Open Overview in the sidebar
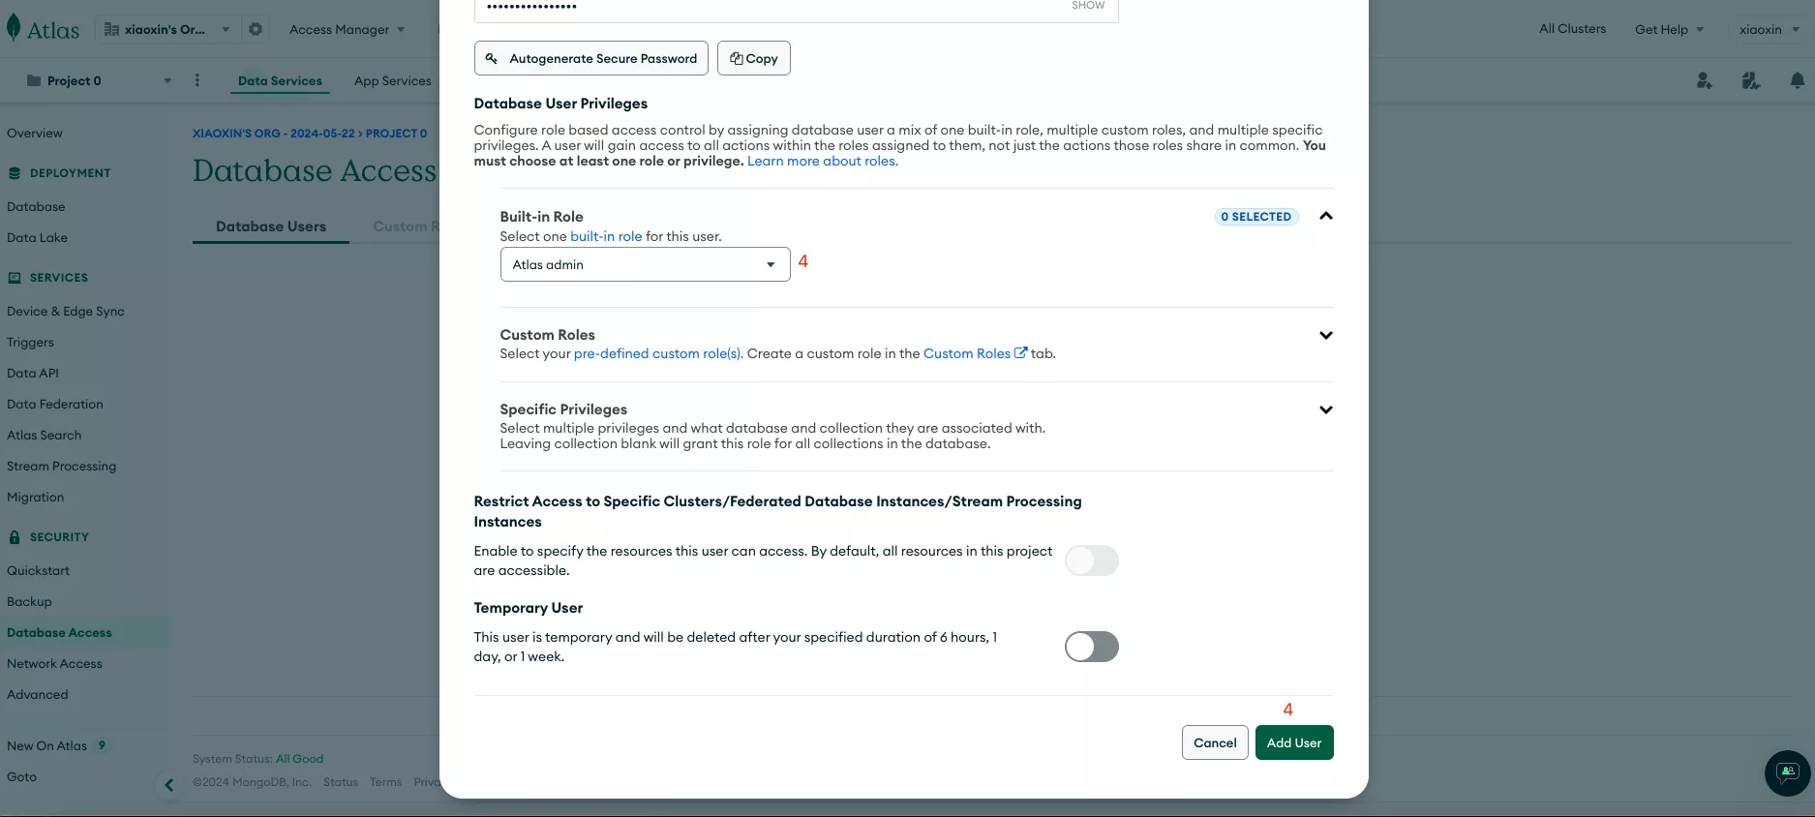 pyautogui.click(x=35, y=133)
